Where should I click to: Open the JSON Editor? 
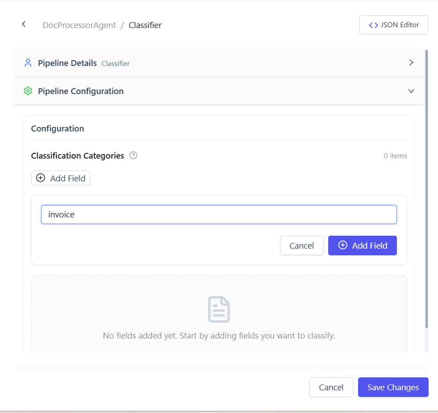point(394,25)
